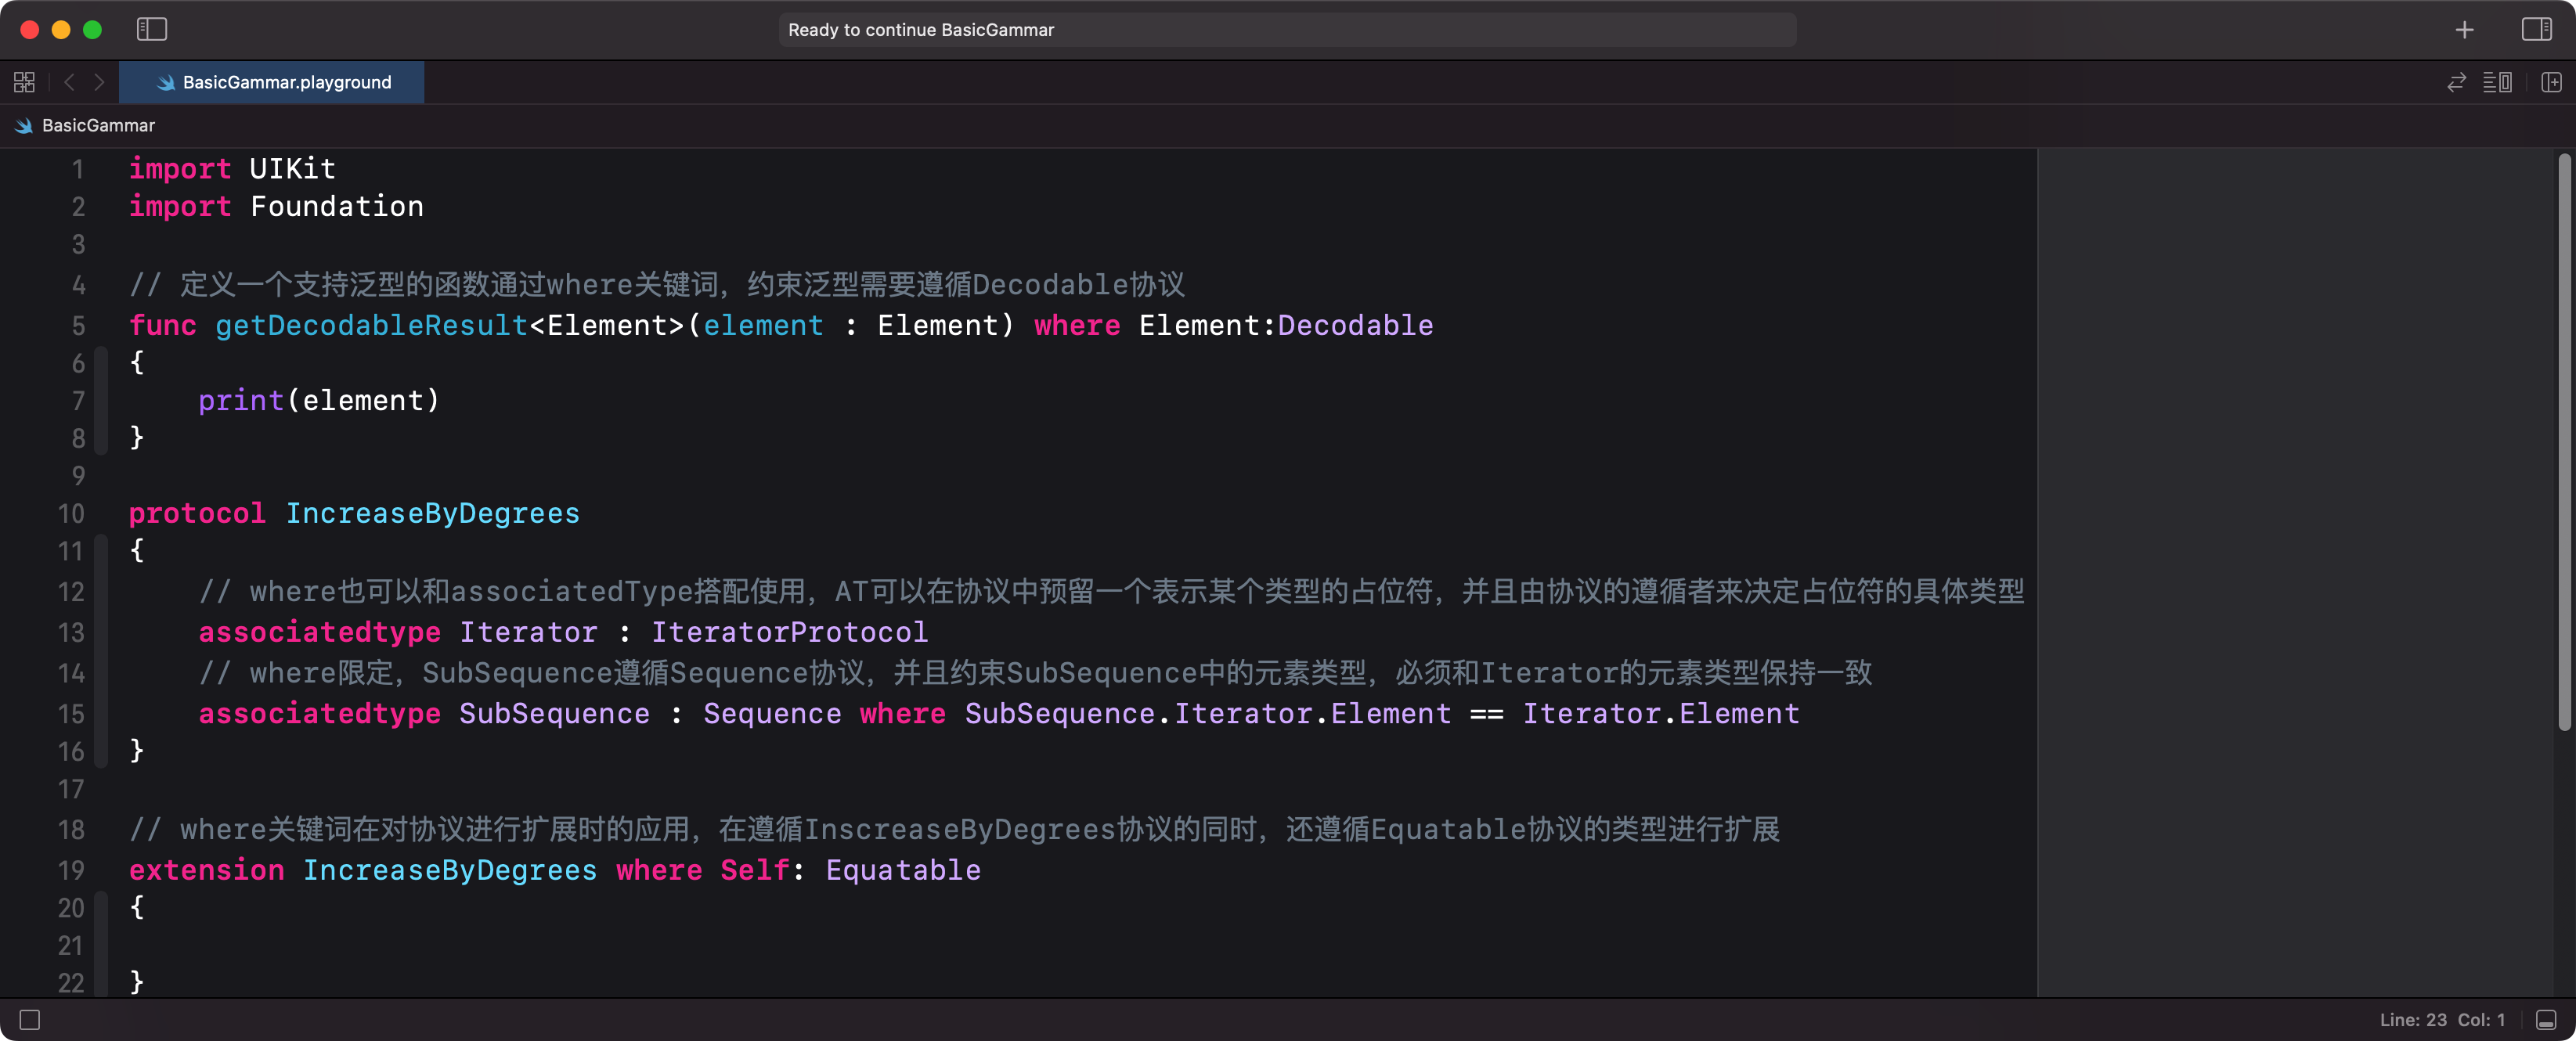This screenshot has width=2576, height=1041.
Task: Click IteratorProtocol on line 13
Action: coord(789,632)
